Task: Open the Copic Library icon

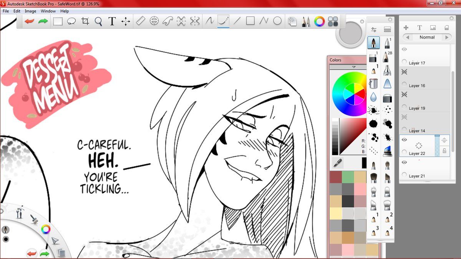Action: pyautogui.click(x=333, y=21)
